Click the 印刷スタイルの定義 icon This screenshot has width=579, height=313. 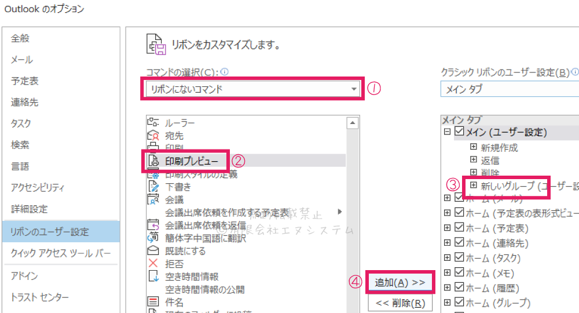pos(153,174)
